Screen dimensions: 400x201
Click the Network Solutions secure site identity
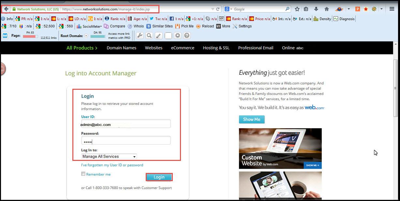click(x=36, y=9)
